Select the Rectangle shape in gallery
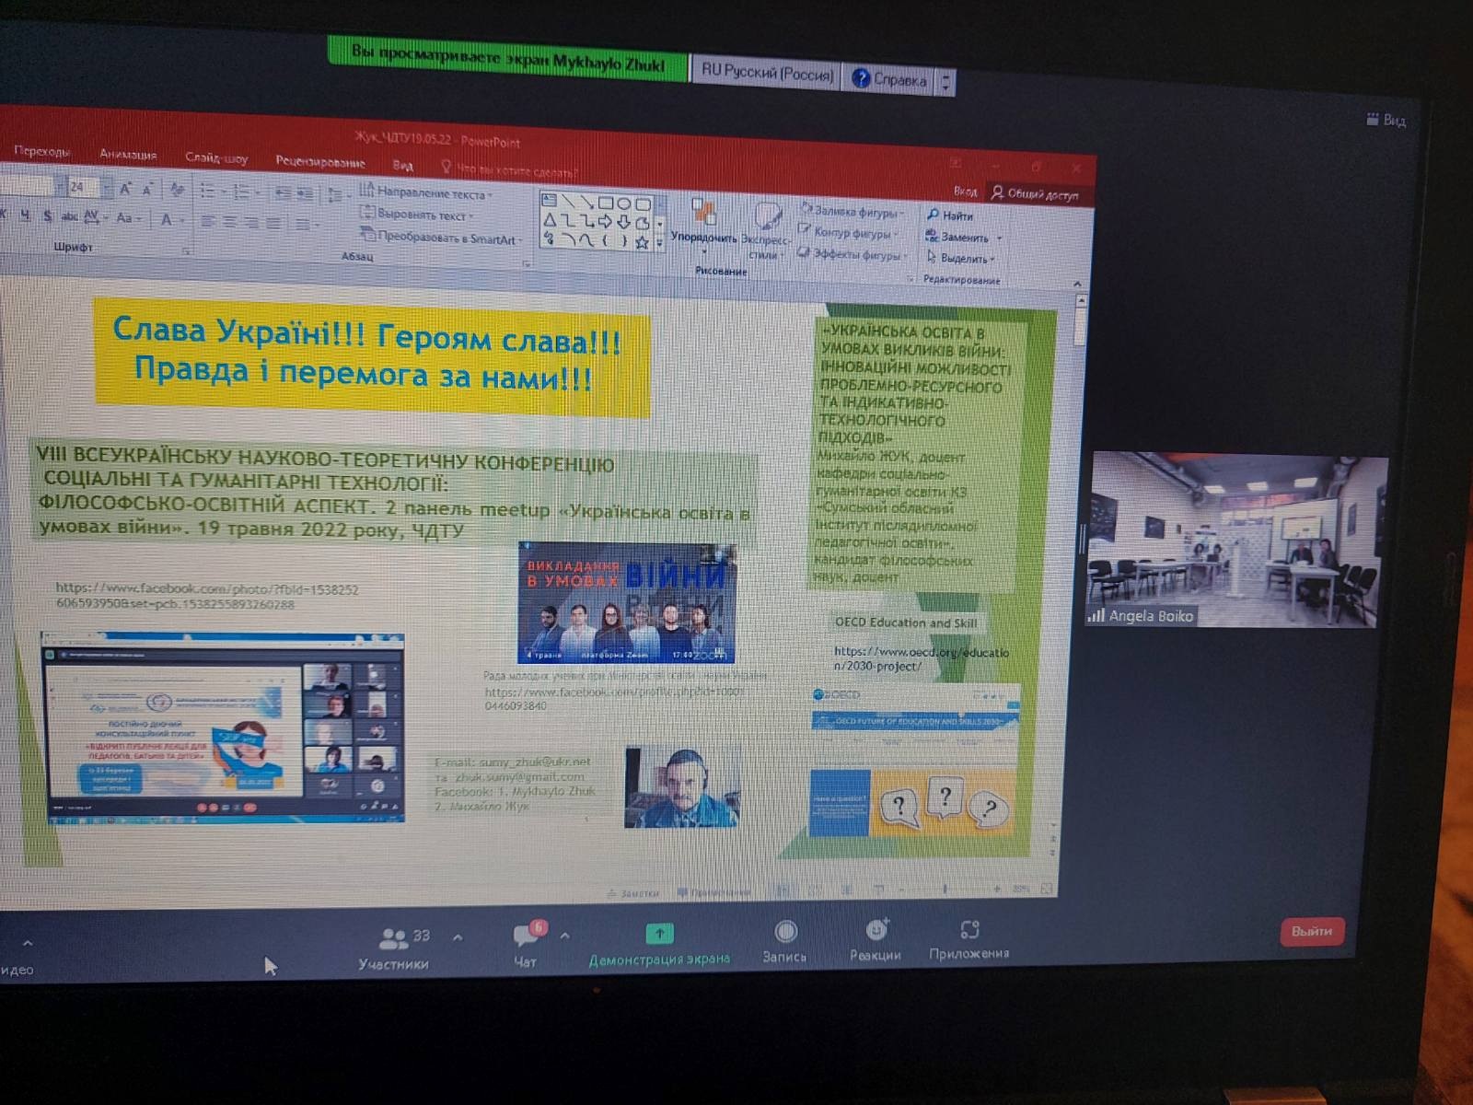This screenshot has height=1105, width=1473. (606, 202)
